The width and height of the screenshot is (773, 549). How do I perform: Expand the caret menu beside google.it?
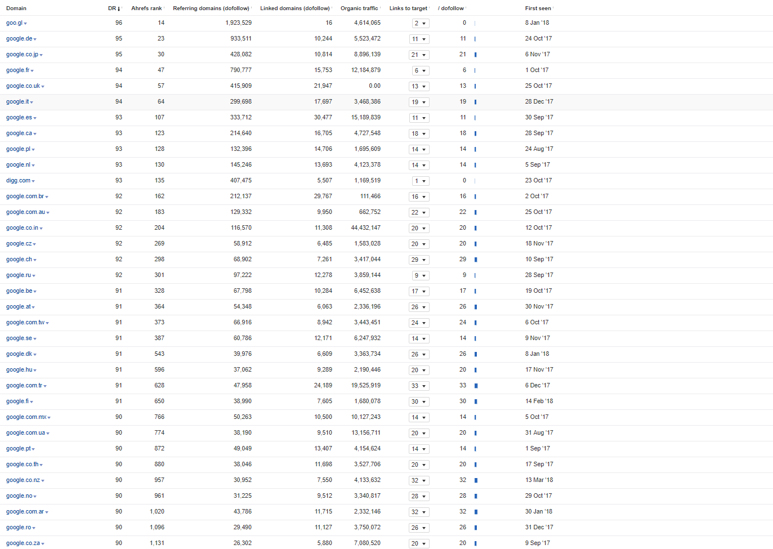(32, 102)
